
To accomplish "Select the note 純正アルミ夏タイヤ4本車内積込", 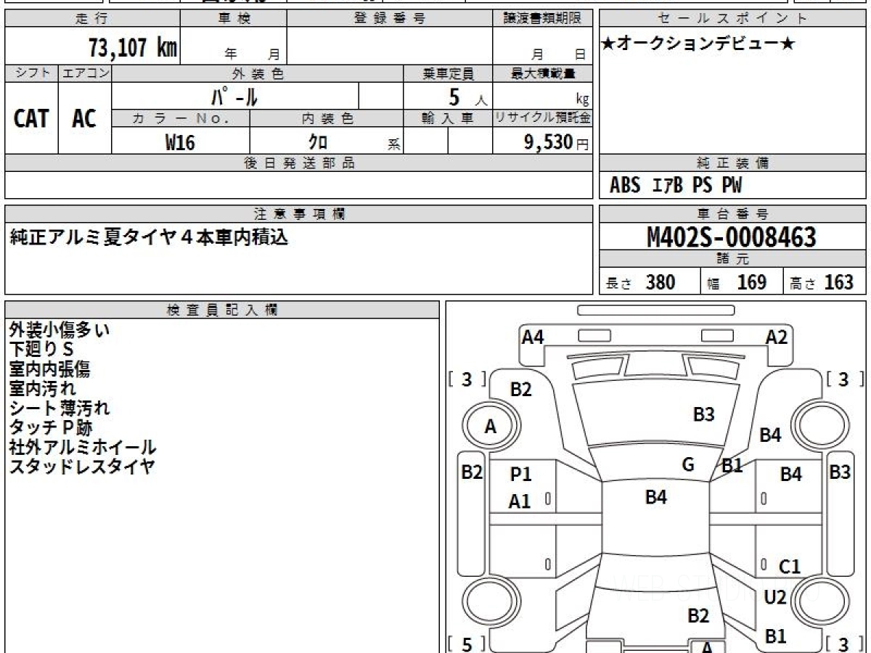I will pyautogui.click(x=148, y=237).
